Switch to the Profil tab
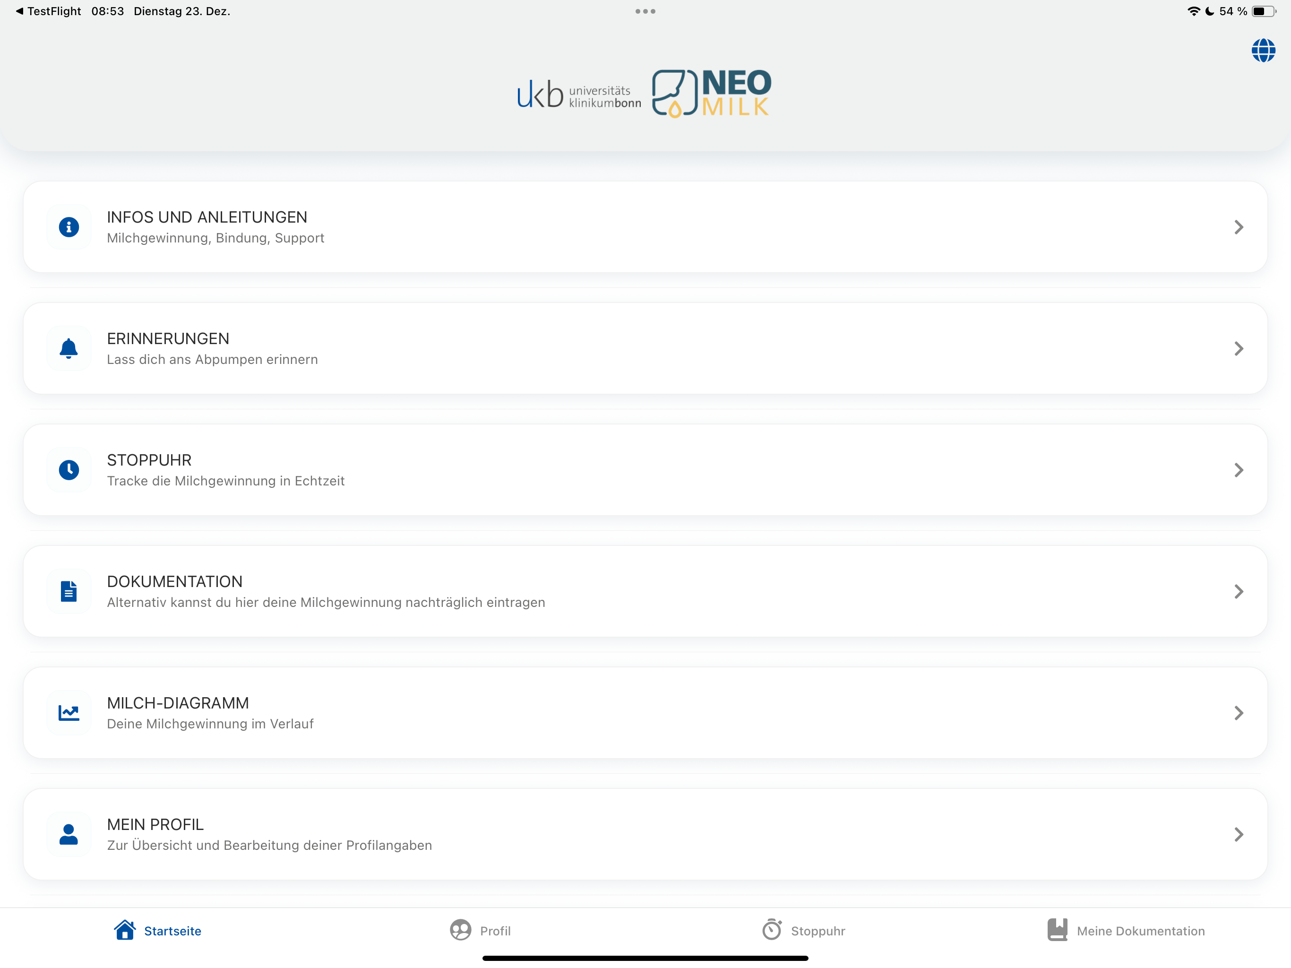Image resolution: width=1291 pixels, height=968 pixels. [x=480, y=931]
